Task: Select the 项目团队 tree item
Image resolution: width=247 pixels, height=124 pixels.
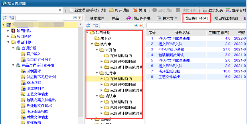Action: [x=24, y=31]
